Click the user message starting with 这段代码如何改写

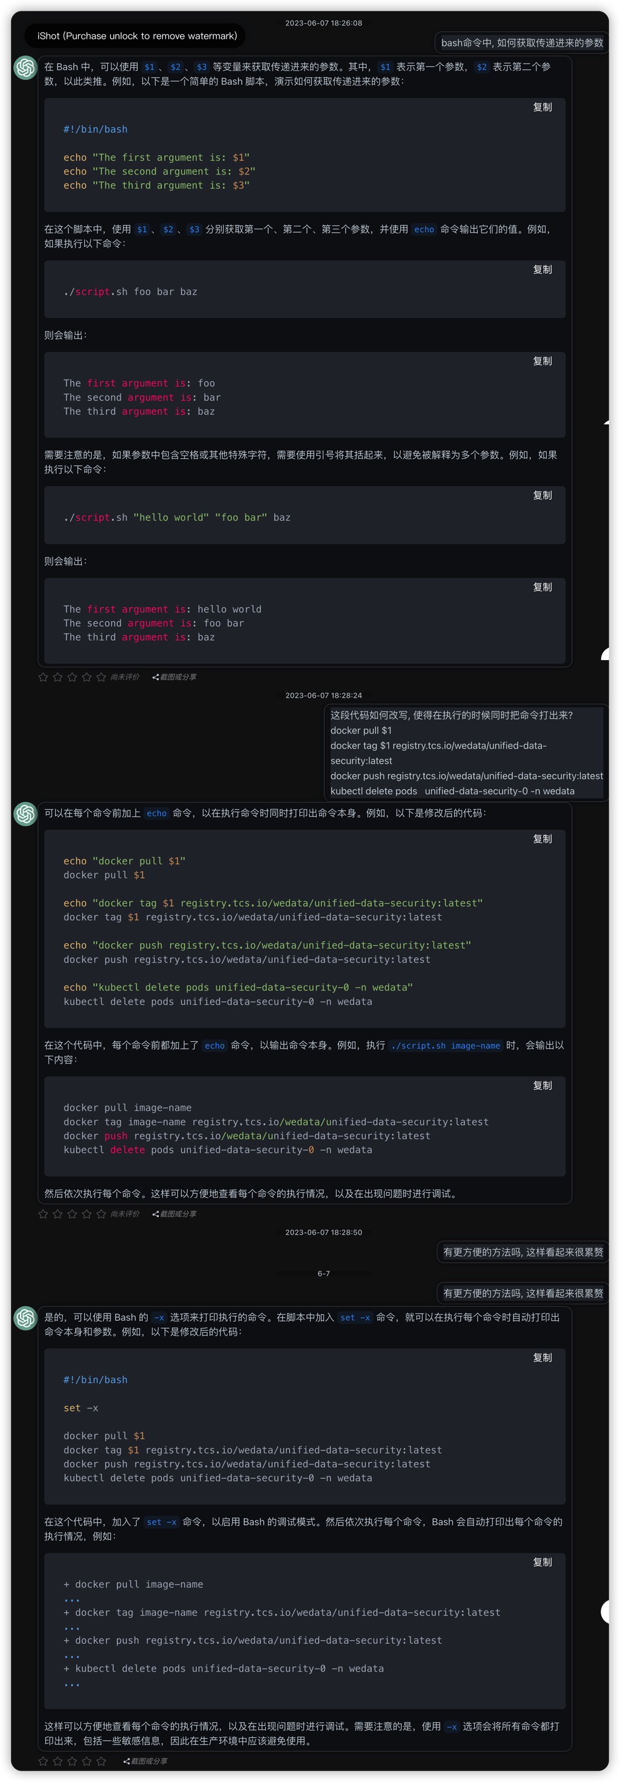[x=466, y=753]
